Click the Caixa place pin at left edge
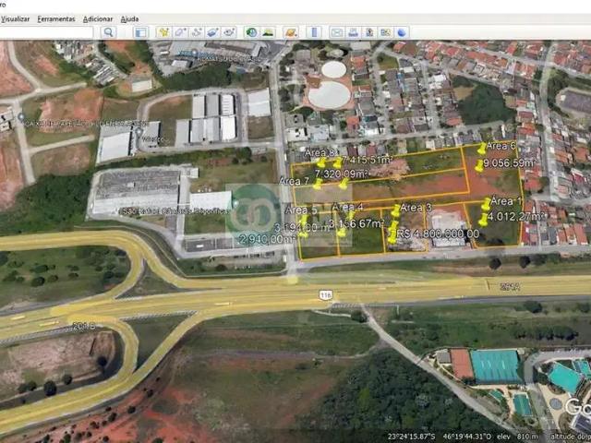The height and width of the screenshot is (443, 591). [x=21, y=118]
